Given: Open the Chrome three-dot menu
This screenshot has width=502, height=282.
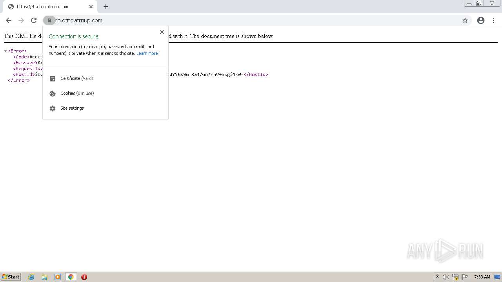Looking at the screenshot, I should [x=494, y=20].
